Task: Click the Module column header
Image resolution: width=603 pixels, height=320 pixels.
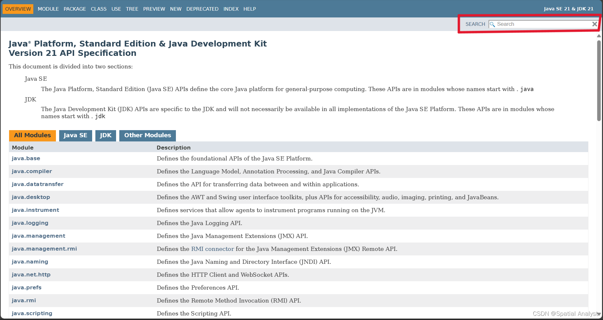Action: [23, 148]
